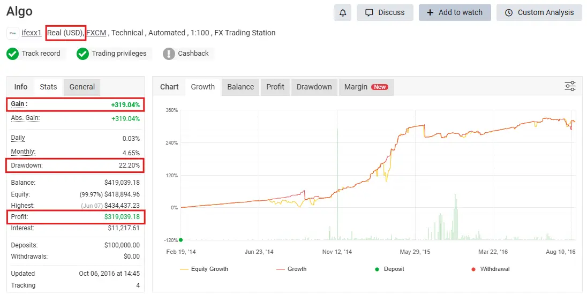587x294 pixels.
Task: Click the gray Cashback warning icon
Action: [x=169, y=54]
